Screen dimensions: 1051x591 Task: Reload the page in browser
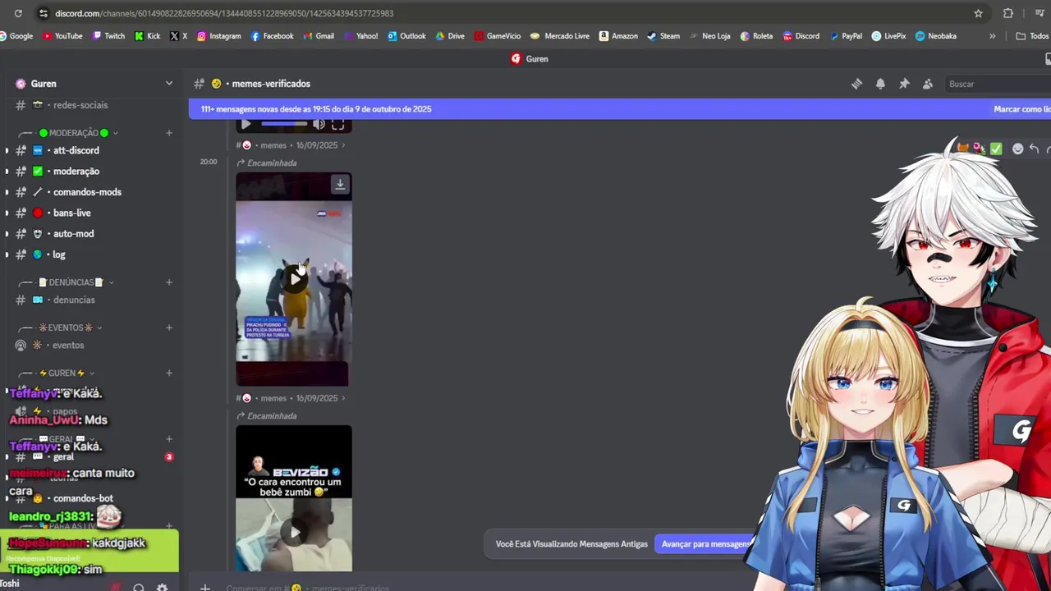coord(18,13)
